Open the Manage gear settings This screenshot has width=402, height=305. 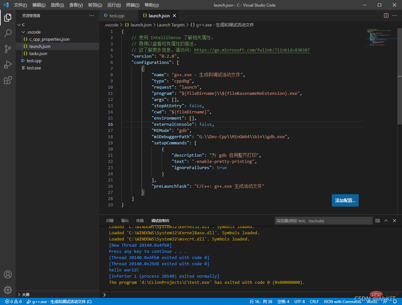(x=8, y=290)
